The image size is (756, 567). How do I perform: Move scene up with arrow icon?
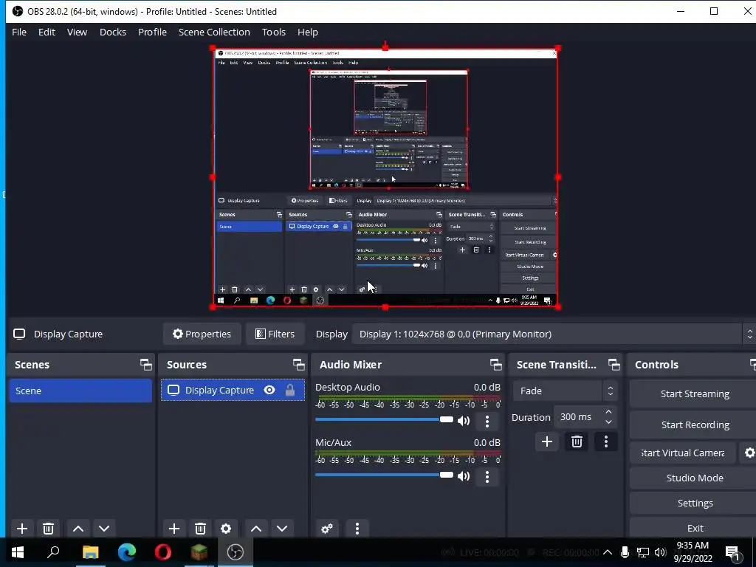coord(78,529)
